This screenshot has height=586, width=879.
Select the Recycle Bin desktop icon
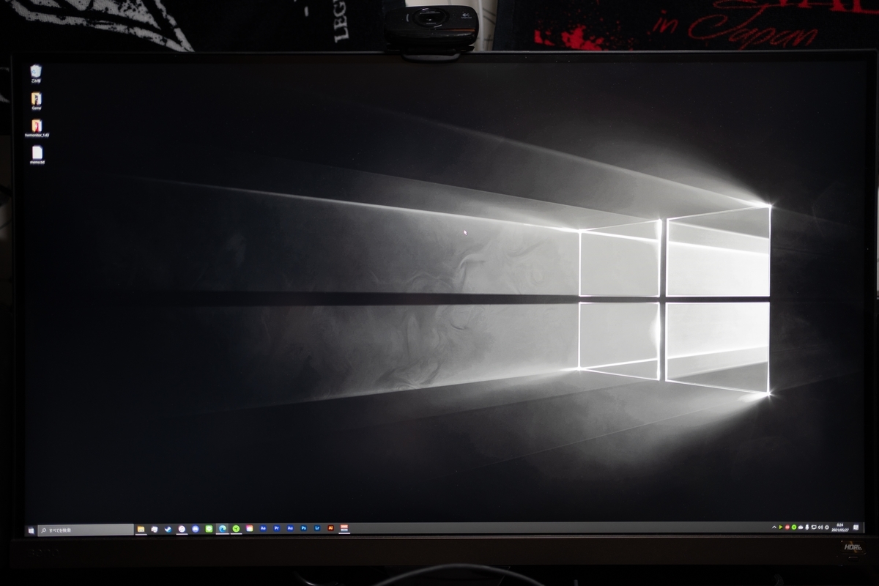(x=36, y=73)
